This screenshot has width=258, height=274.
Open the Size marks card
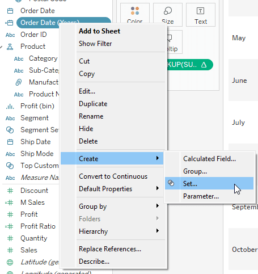pyautogui.click(x=168, y=15)
